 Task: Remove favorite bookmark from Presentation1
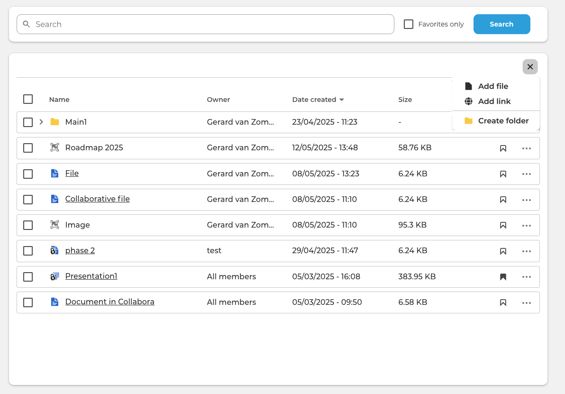click(503, 277)
